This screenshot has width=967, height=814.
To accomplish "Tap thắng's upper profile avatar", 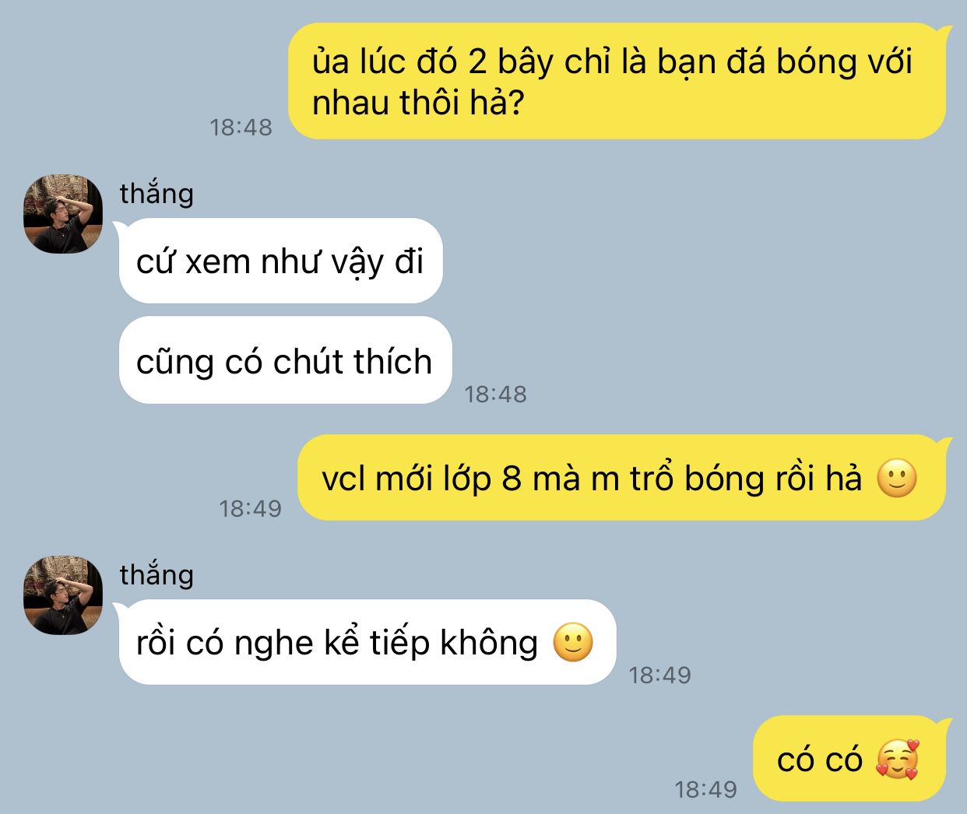I will (63, 214).
